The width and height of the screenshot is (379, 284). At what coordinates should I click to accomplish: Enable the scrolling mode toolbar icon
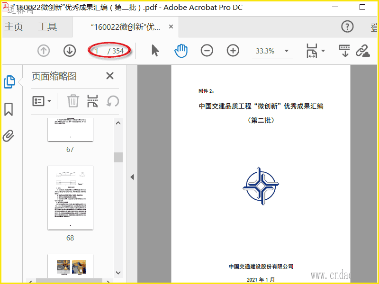tap(344, 51)
